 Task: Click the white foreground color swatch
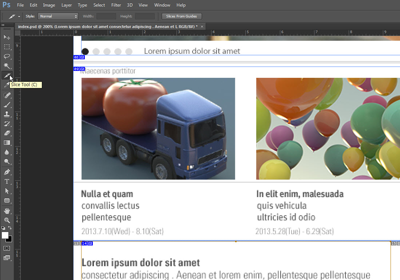click(5, 235)
